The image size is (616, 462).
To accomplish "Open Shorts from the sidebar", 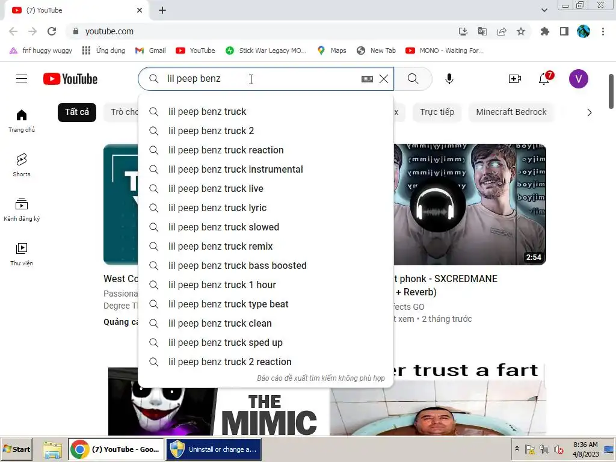I will [x=22, y=165].
